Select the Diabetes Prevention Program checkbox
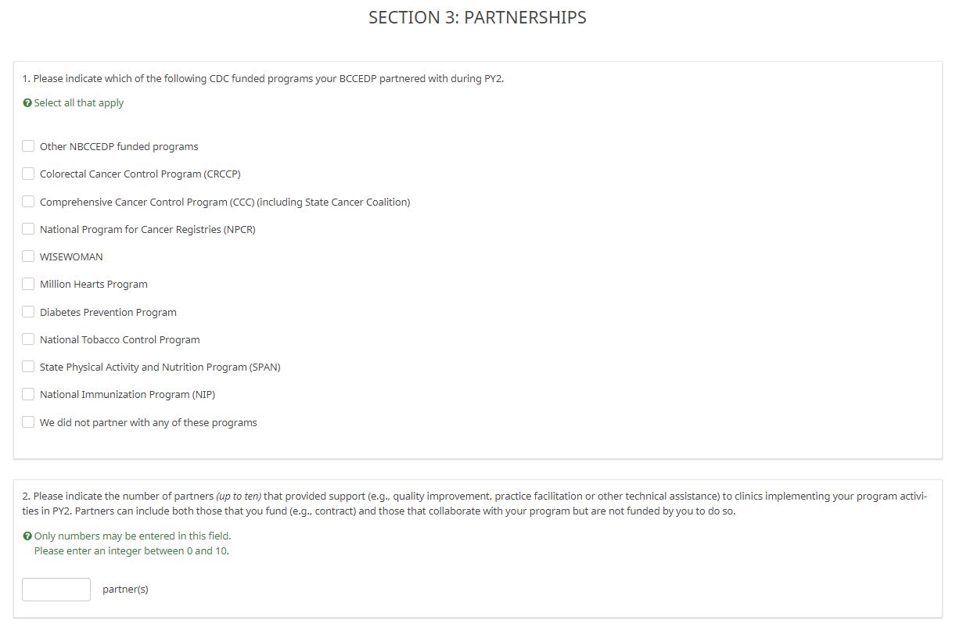This screenshot has height=631, width=963. click(x=28, y=312)
